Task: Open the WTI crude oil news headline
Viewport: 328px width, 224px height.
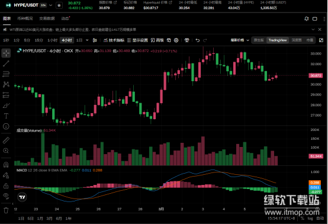Action: pyautogui.click(x=73, y=30)
